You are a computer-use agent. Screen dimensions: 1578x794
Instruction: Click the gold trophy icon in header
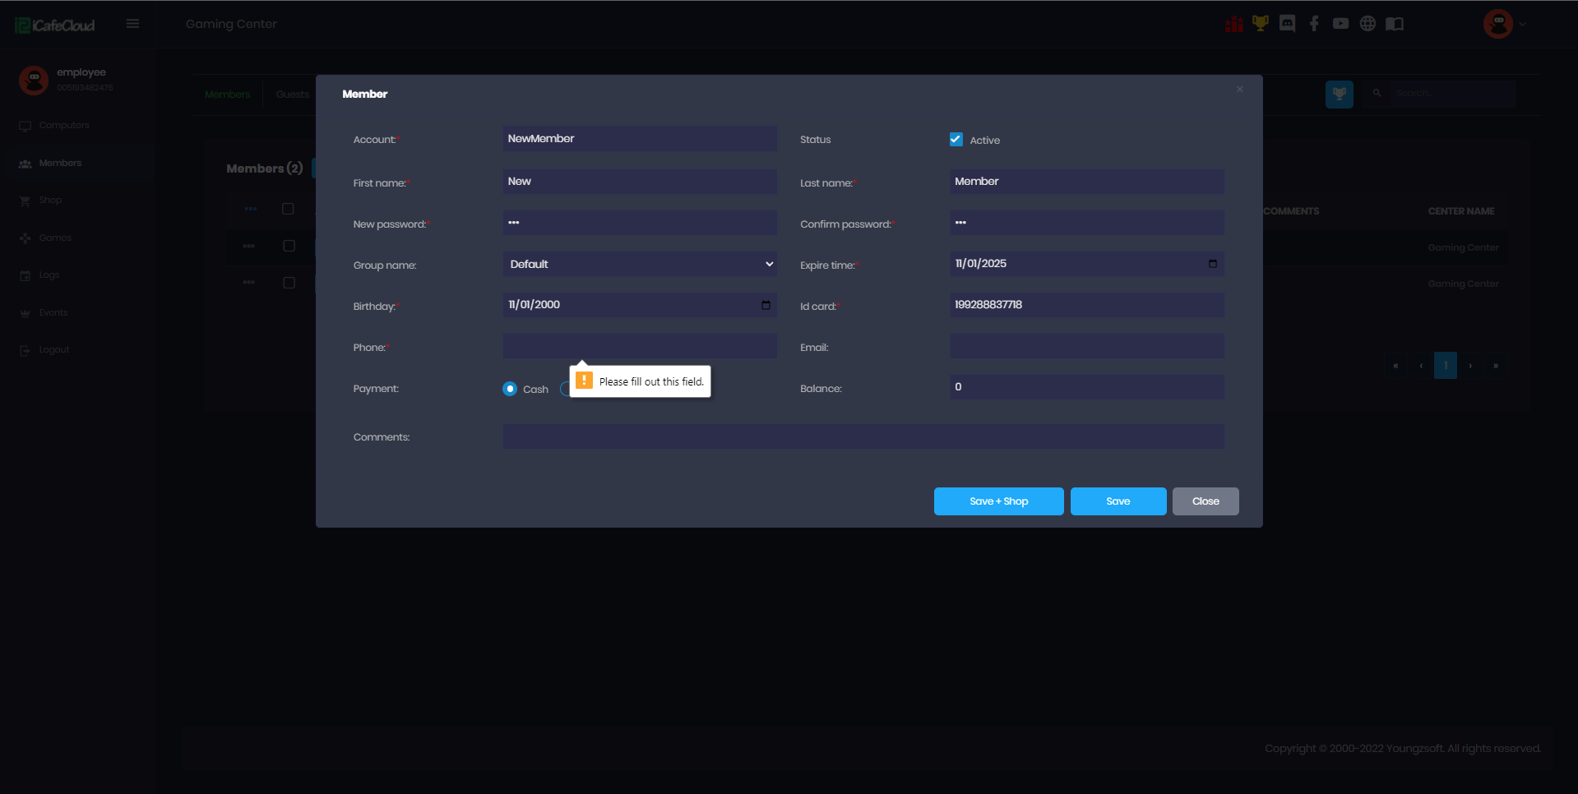click(1260, 24)
